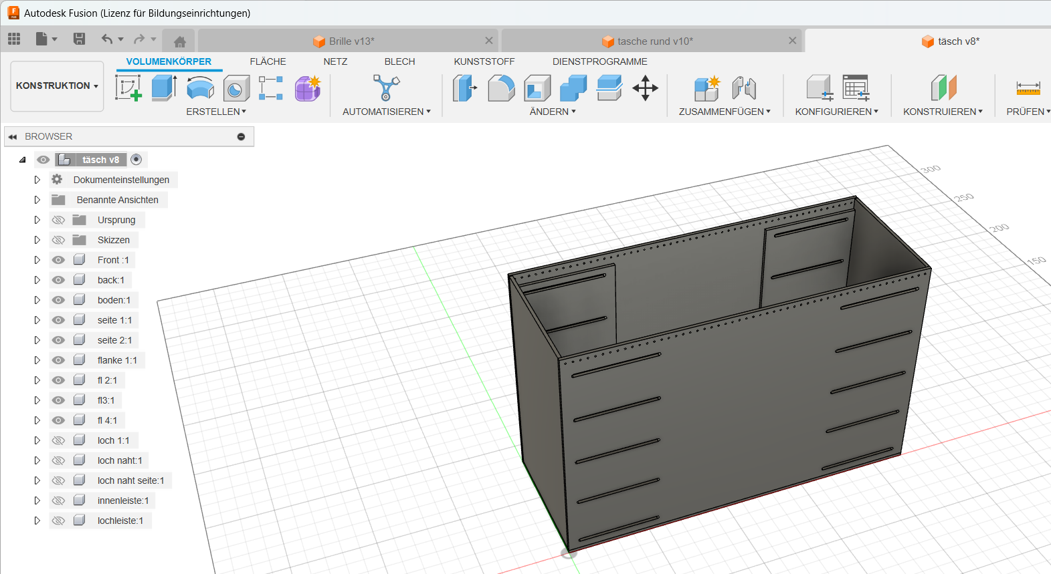The image size is (1051, 574).
Task: Start Create Sketch tool
Action: pyautogui.click(x=128, y=88)
